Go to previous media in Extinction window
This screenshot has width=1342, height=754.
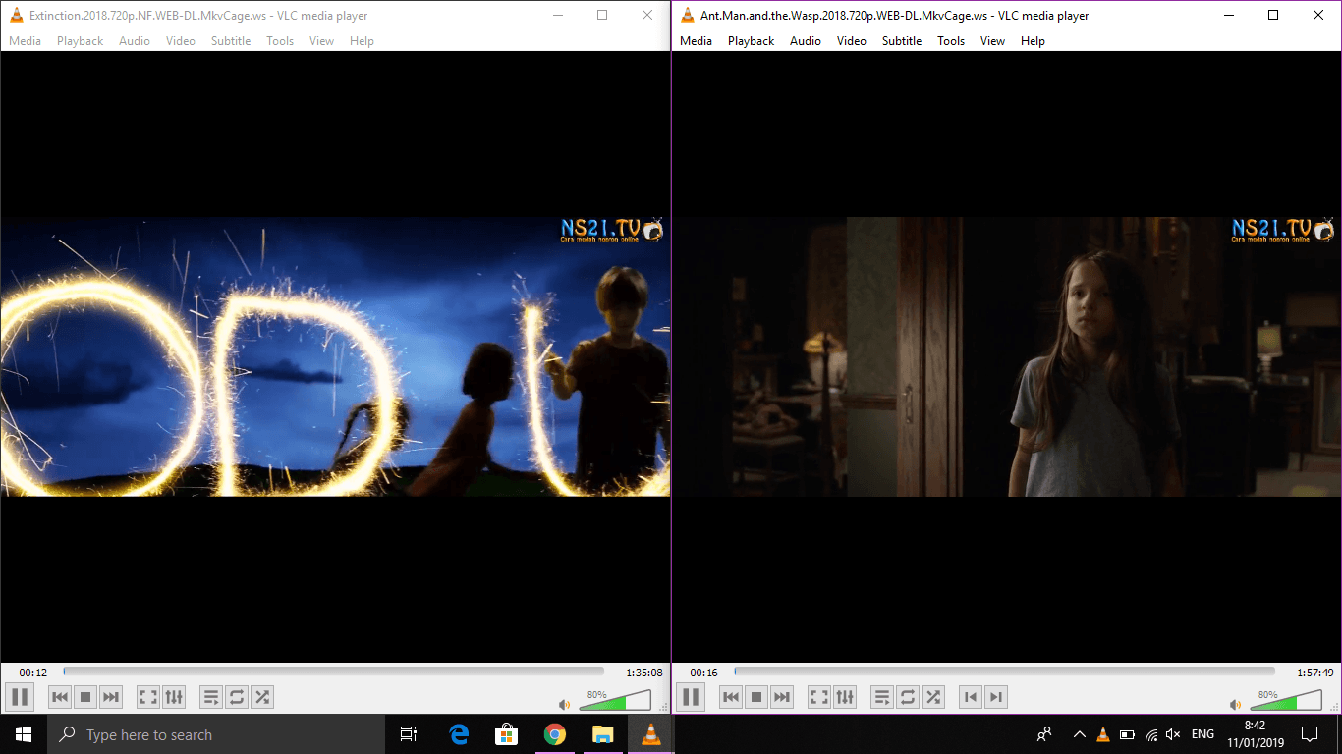click(x=60, y=697)
